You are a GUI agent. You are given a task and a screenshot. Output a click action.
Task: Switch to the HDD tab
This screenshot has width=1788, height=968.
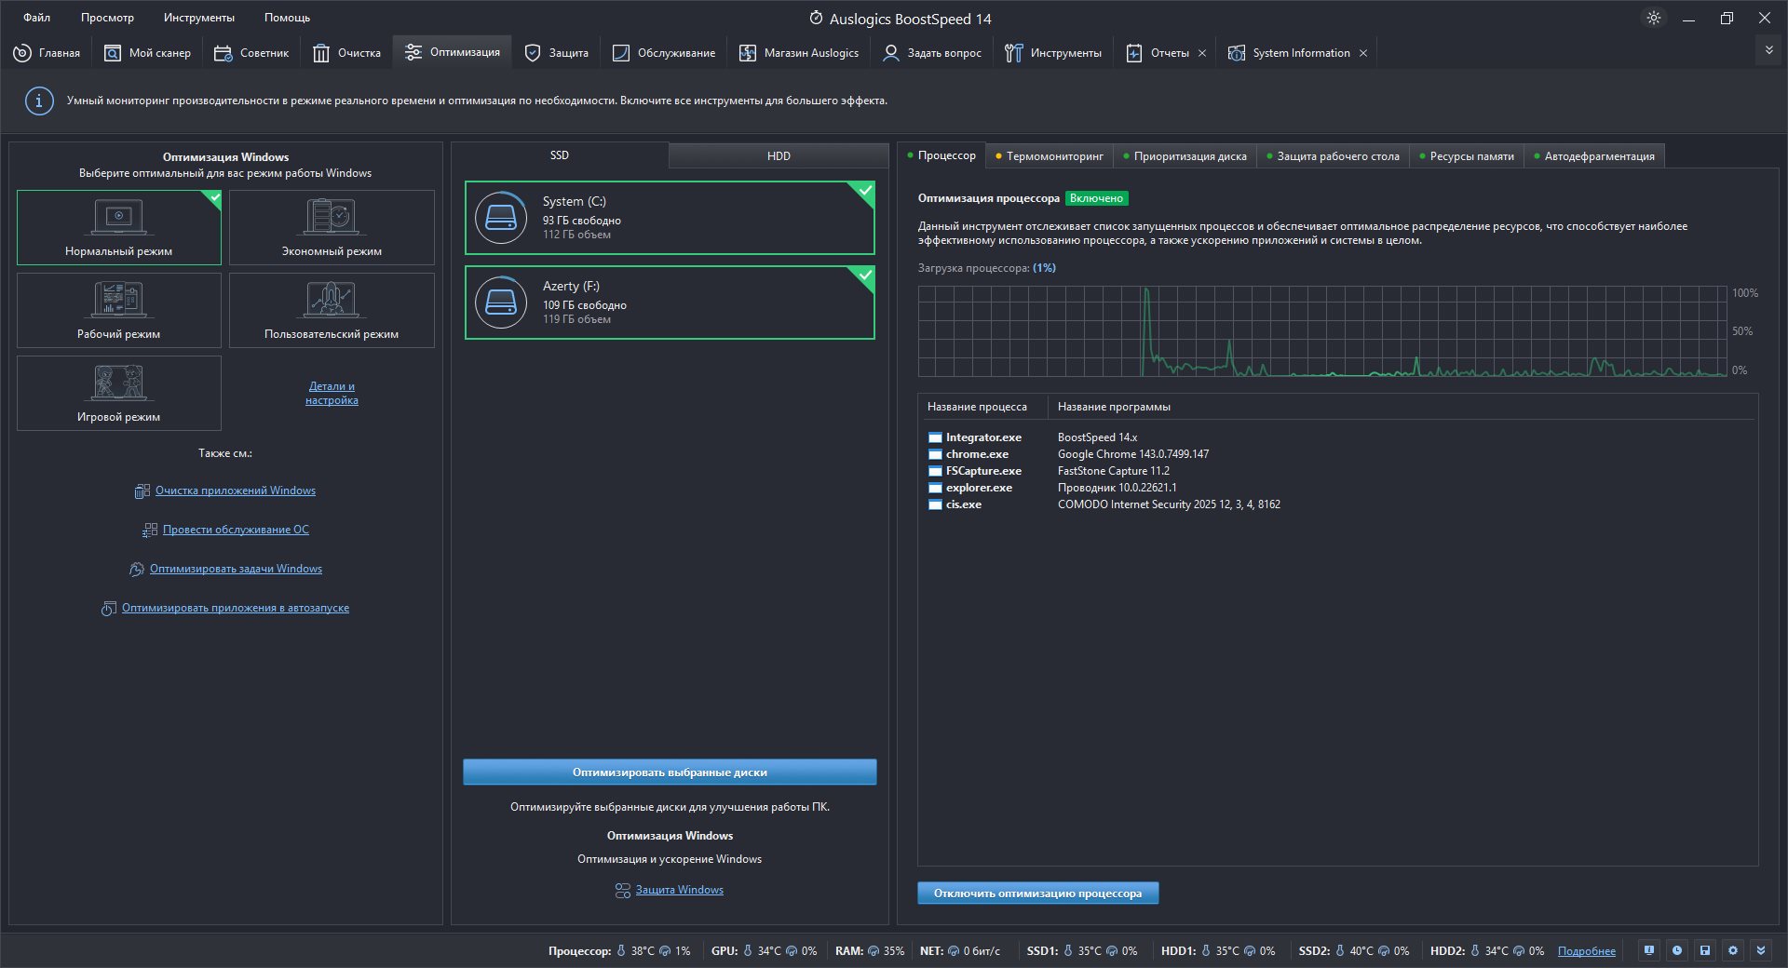tap(779, 156)
